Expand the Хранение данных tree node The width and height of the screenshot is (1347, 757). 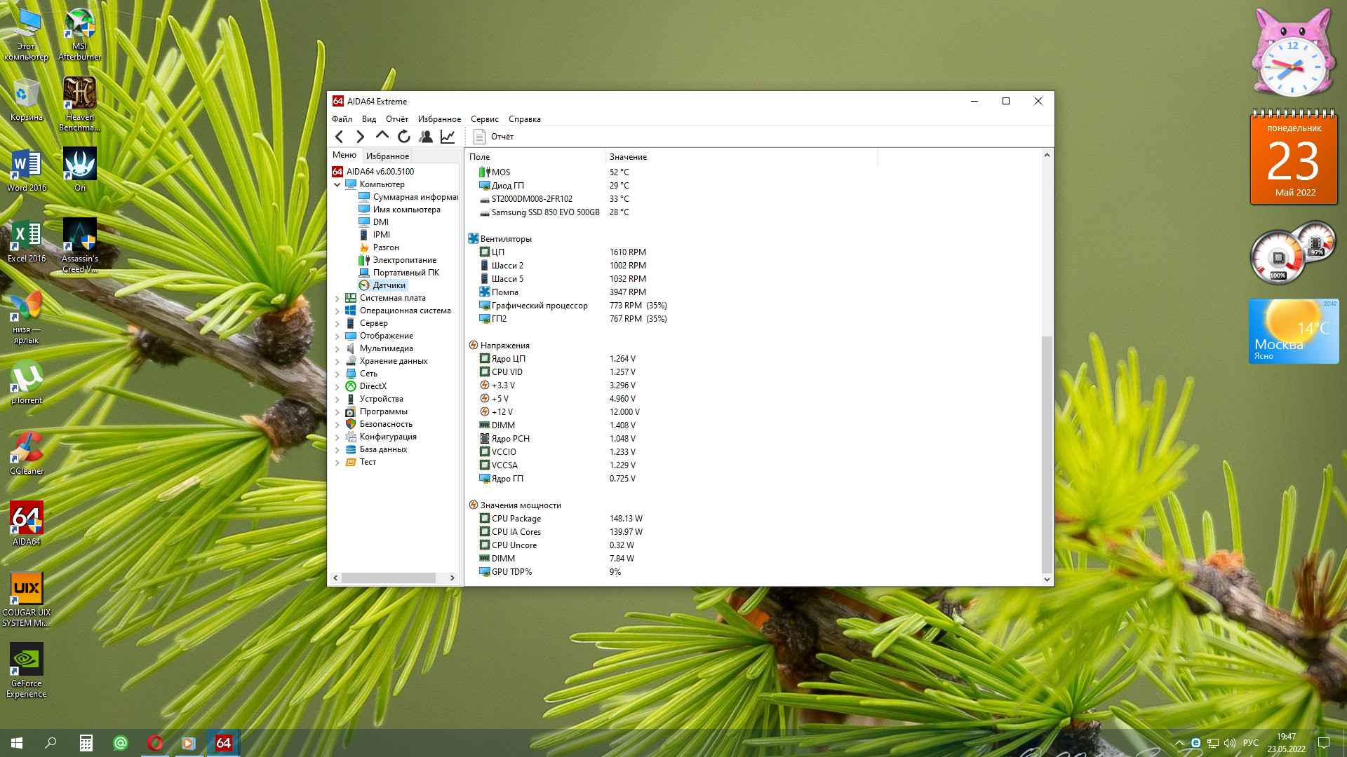337,362
